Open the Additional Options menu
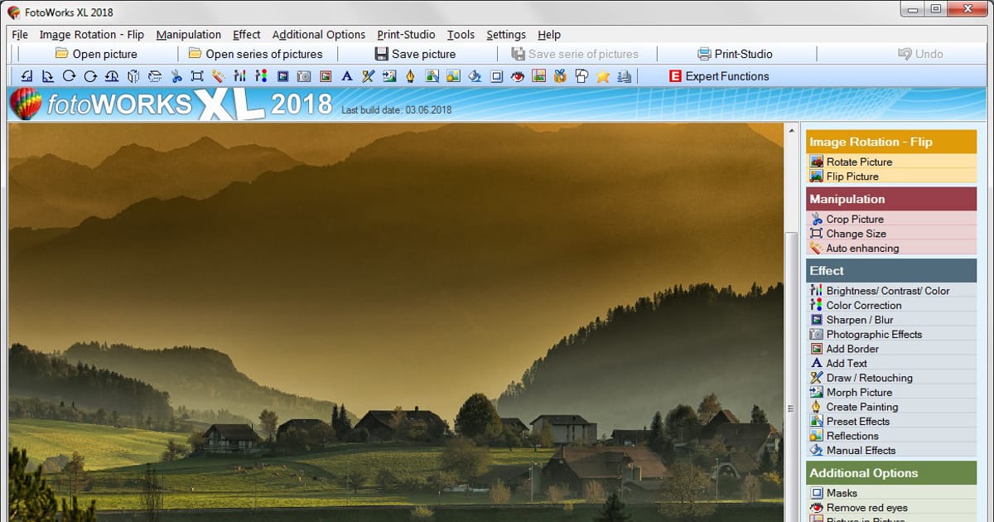The image size is (994, 522). point(318,35)
